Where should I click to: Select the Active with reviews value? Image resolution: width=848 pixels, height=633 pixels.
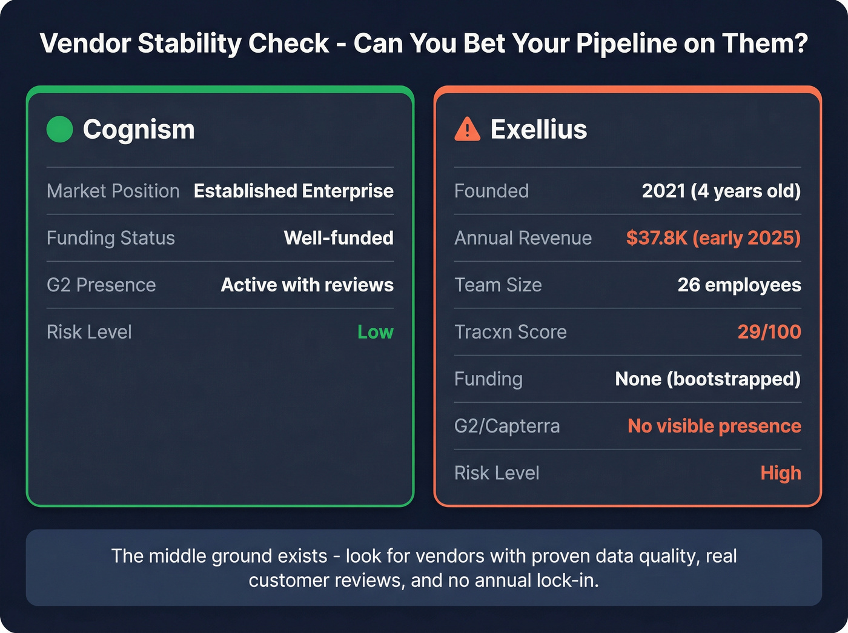tap(307, 285)
